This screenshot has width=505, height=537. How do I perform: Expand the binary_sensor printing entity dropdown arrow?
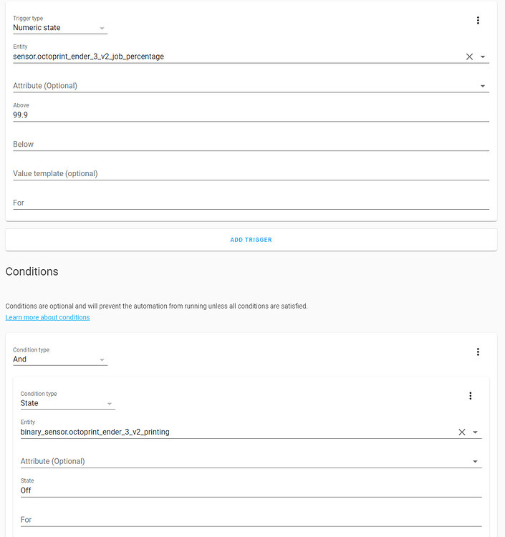point(475,432)
